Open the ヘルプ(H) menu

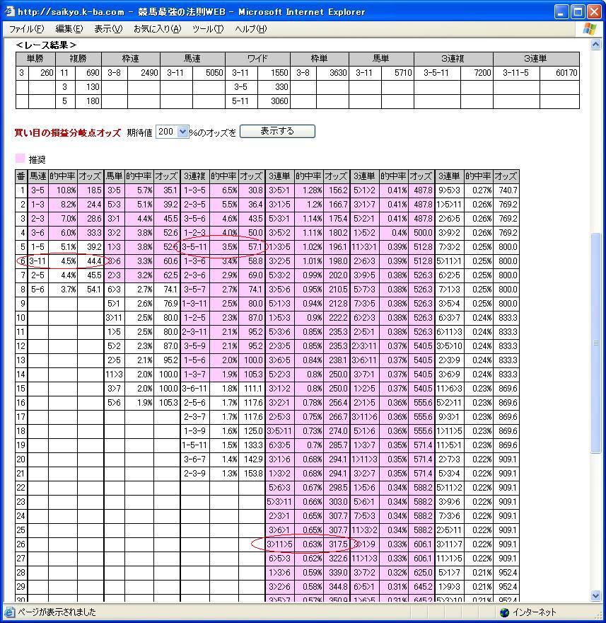tap(250, 28)
